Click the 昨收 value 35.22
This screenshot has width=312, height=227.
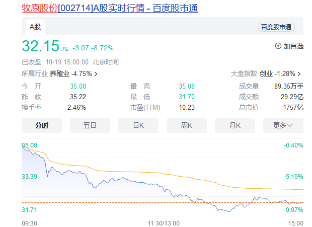coord(78,97)
